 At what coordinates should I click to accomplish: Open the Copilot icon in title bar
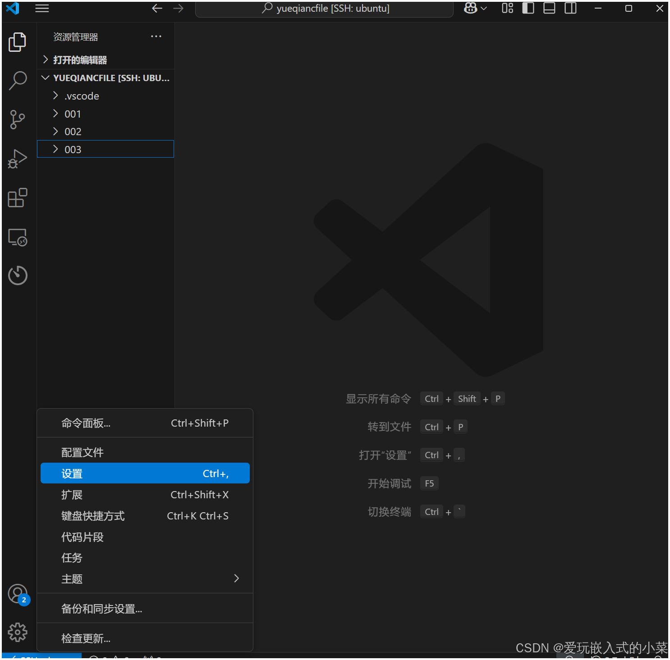(470, 8)
